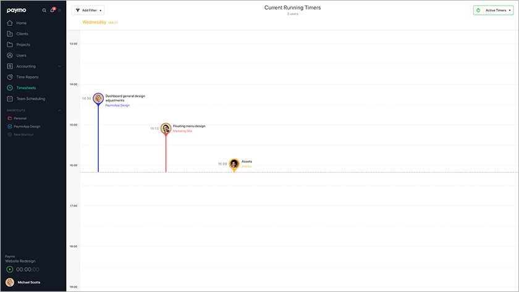
Task: Open the Add Filter dropdown
Action: (x=88, y=10)
